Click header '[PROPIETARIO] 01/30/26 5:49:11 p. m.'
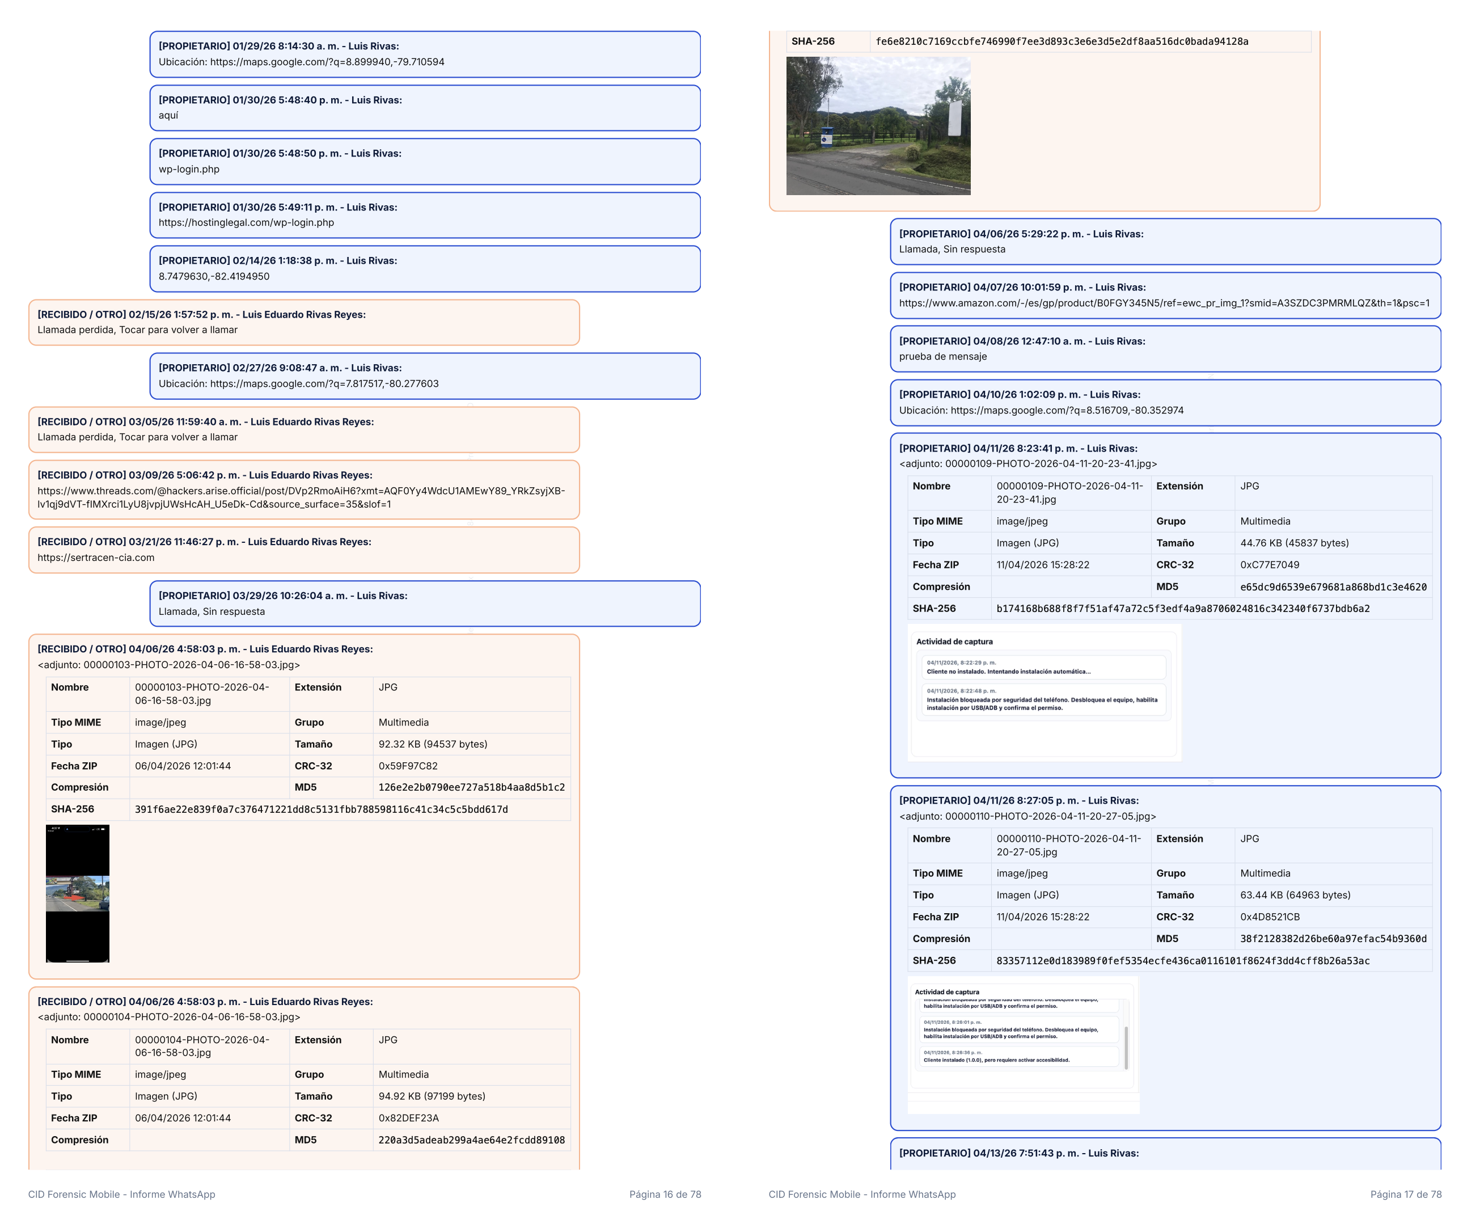Image resolution: width=1463 pixels, height=1207 pixels. pyautogui.click(x=278, y=207)
